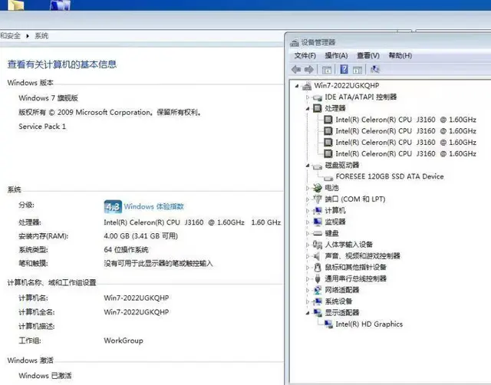Select the 网络适配器 network icon
Viewport: 491px width, 385px height.
point(318,290)
